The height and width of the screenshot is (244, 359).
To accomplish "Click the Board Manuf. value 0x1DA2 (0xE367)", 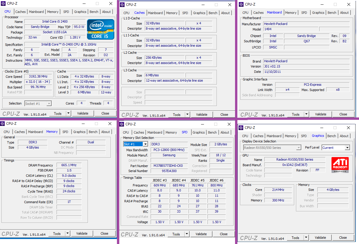I will [295, 165].
